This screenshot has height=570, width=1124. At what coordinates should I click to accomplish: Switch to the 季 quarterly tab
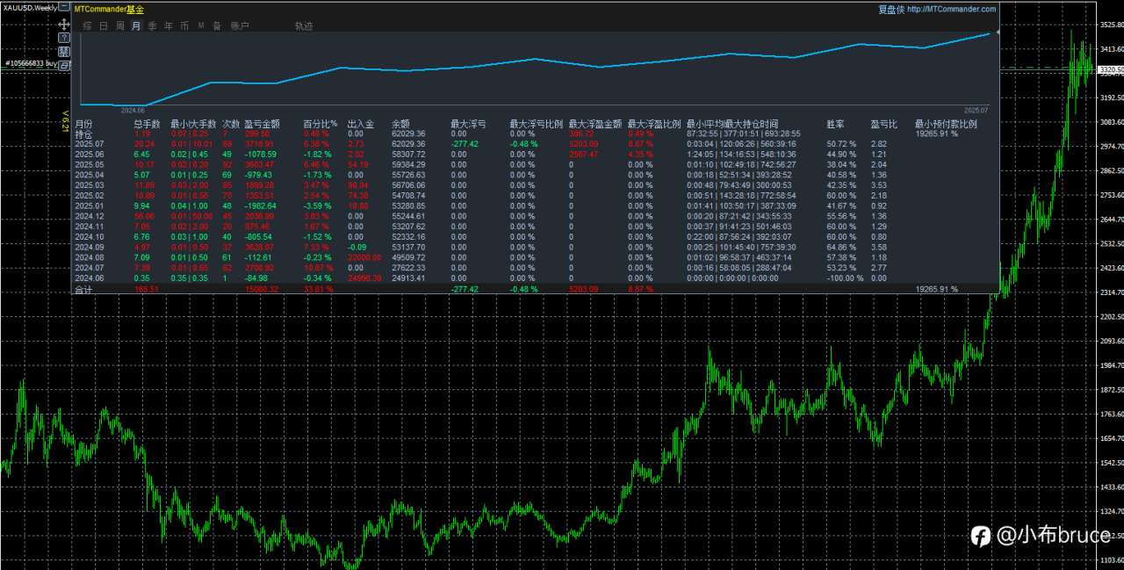click(152, 26)
